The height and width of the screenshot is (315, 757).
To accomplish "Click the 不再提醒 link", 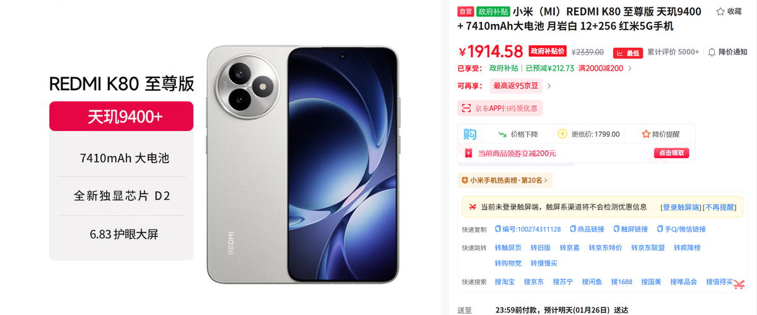I will pyautogui.click(x=720, y=207).
